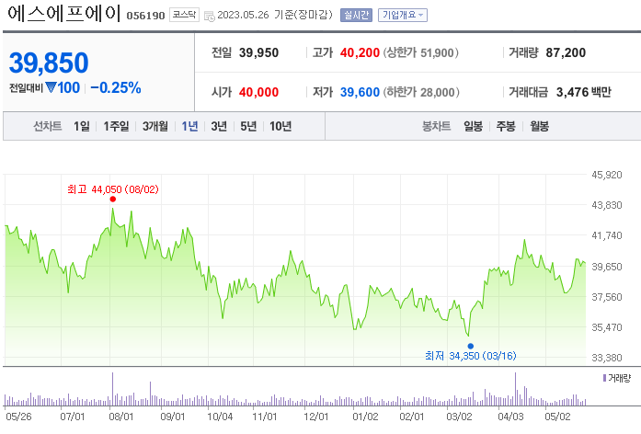Image resolution: width=641 pixels, height=434 pixels.
Task: Select the 1년 line chart tab
Action: 189,126
